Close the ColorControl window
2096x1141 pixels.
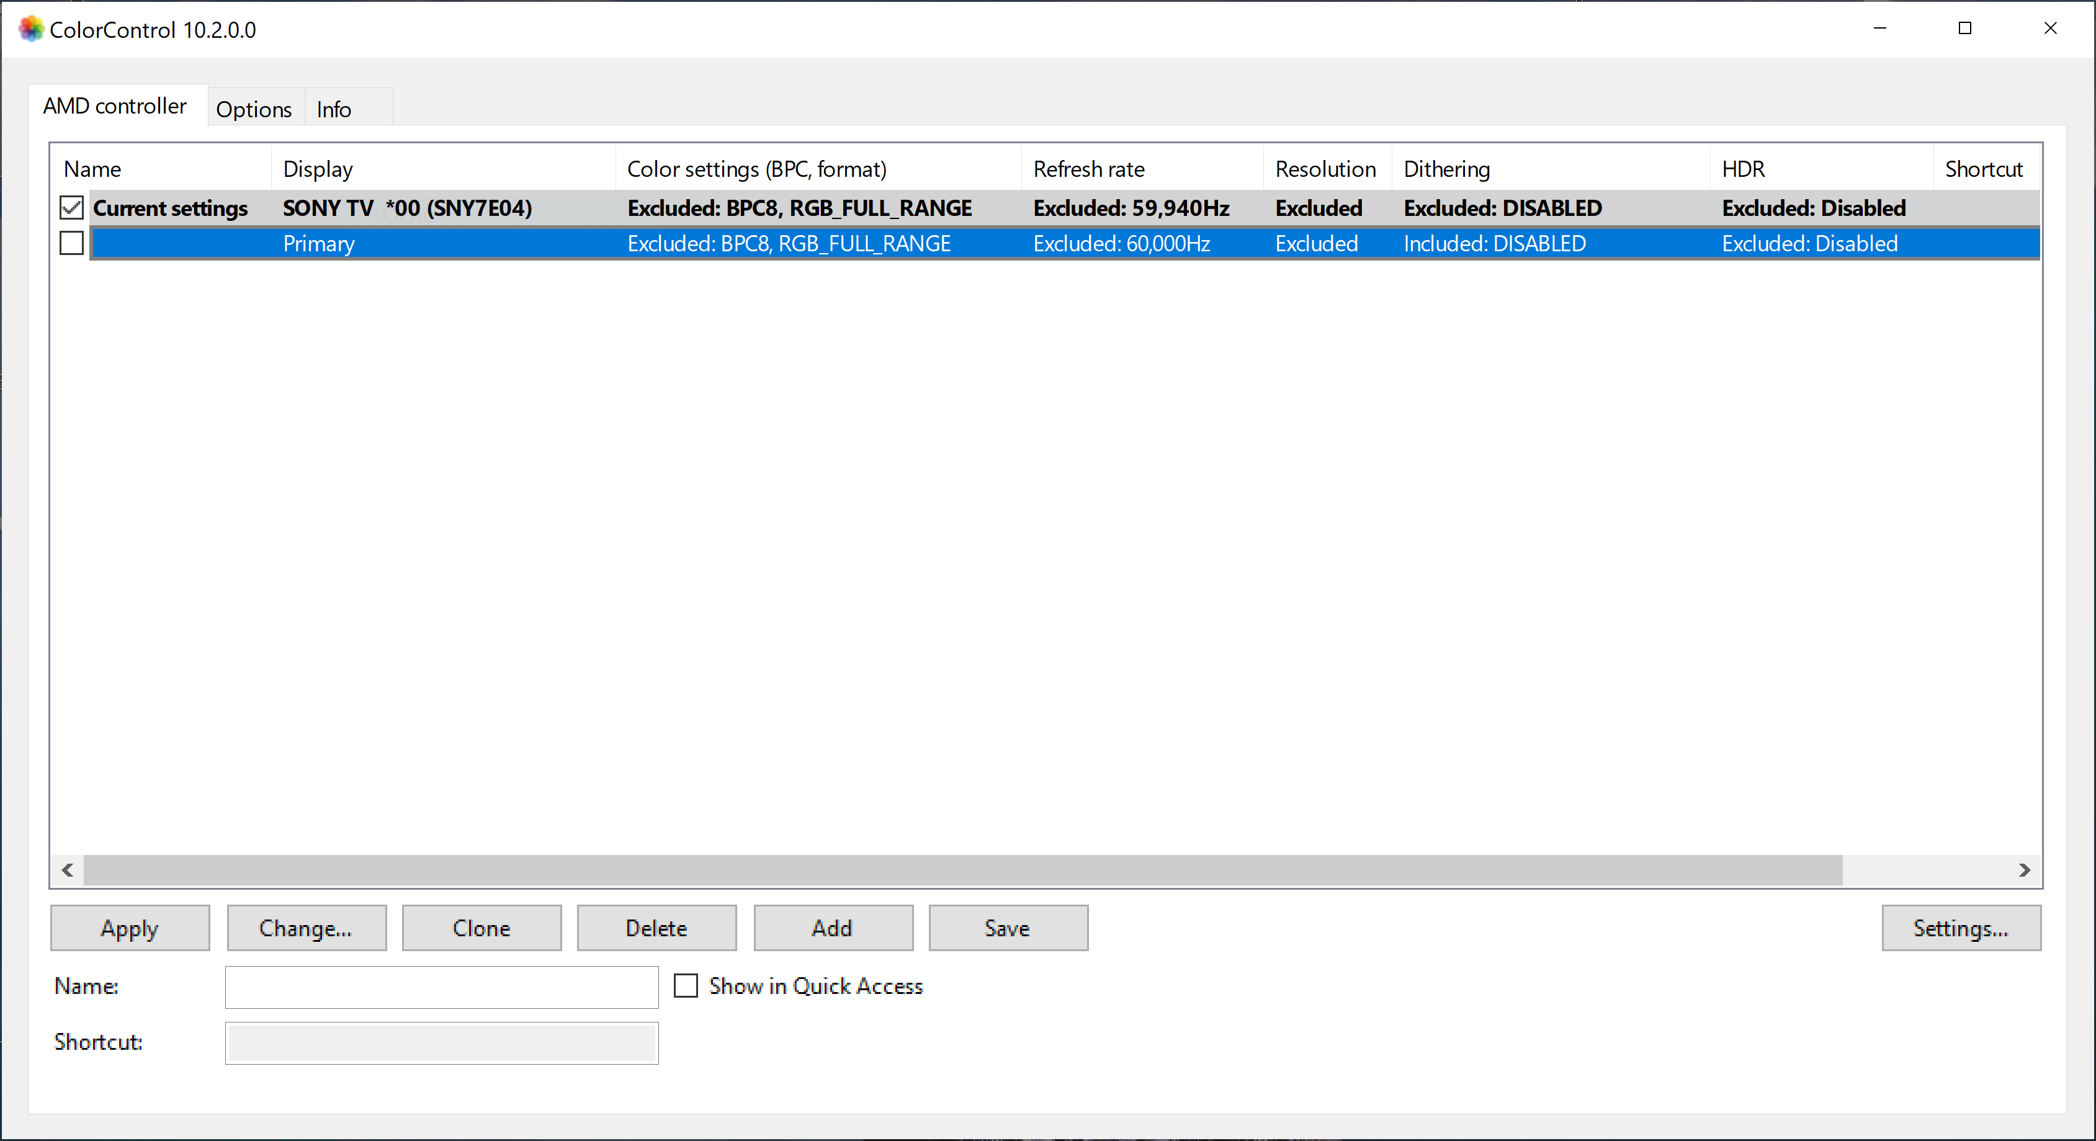[x=2049, y=29]
